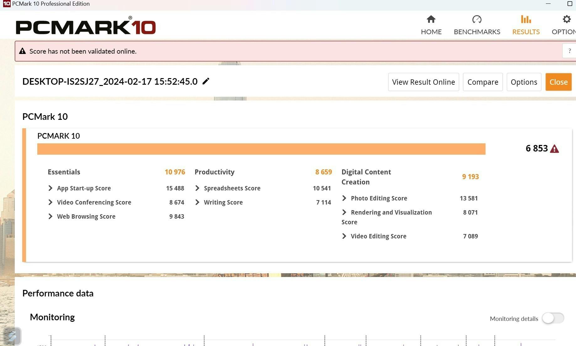Click the Video Editing value 7 089
Image resolution: width=576 pixels, height=346 pixels.
[470, 236]
